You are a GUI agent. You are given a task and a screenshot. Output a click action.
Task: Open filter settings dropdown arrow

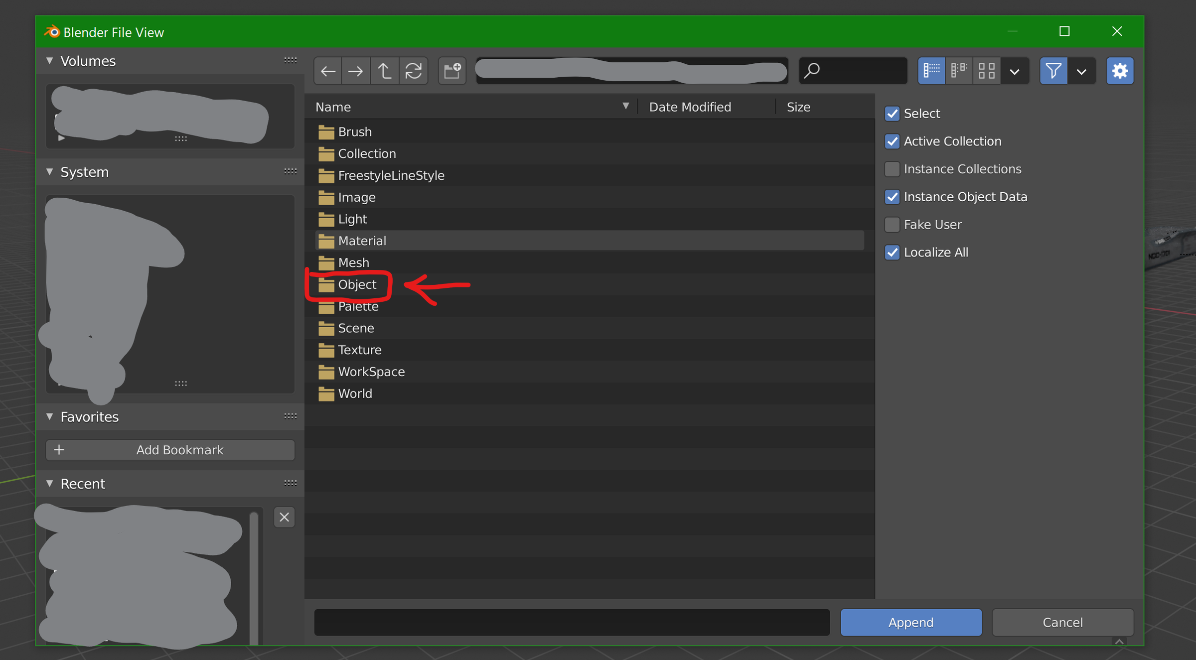click(1081, 71)
